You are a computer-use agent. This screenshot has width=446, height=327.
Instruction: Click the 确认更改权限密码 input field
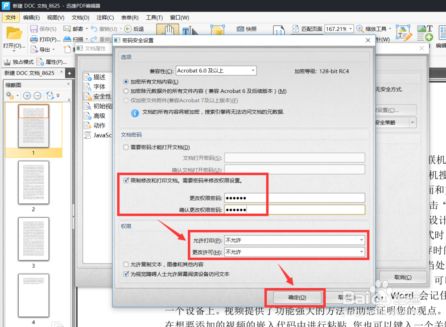tap(295, 210)
